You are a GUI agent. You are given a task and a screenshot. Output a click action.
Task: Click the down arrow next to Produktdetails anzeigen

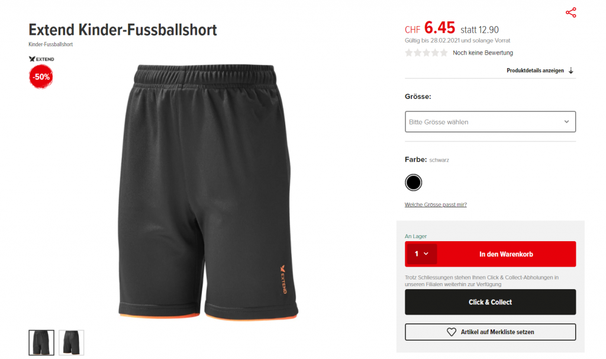tap(571, 70)
